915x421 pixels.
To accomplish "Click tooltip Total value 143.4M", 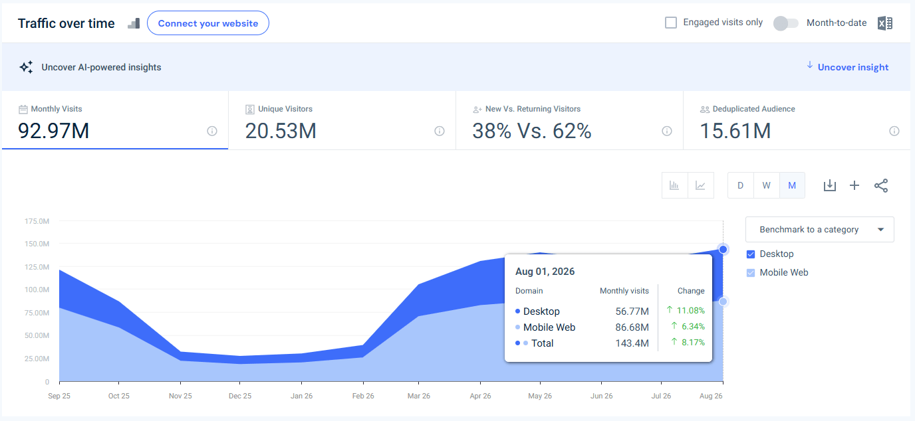I will [632, 343].
